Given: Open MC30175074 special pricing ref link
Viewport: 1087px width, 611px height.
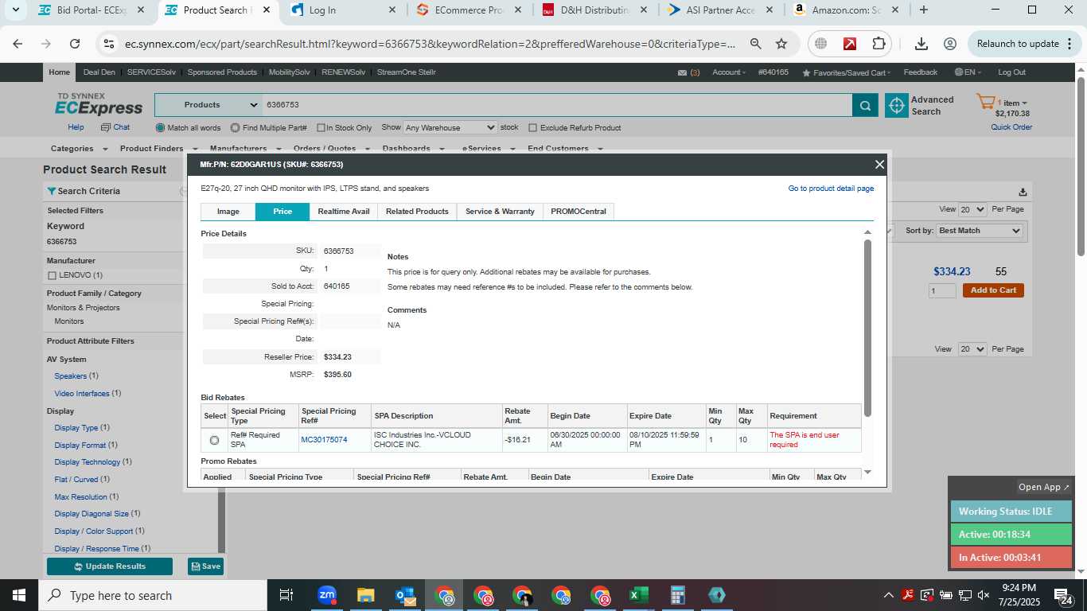Looking at the screenshot, I should 324,440.
